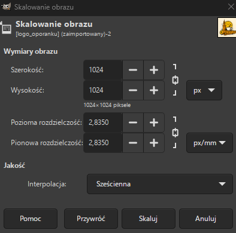236x233 pixels.
Task: Click the 'Interpolacja:' label
Action: tap(47, 184)
